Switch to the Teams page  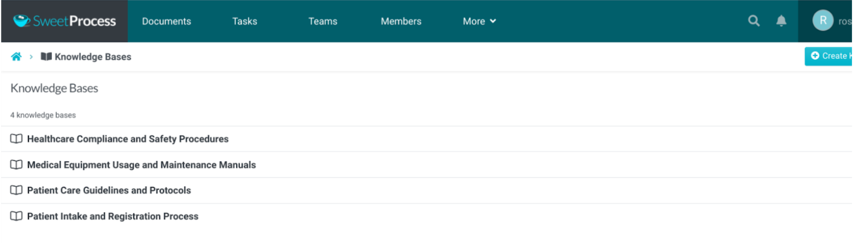[323, 21]
